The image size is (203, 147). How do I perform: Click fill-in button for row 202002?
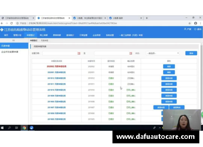(x=169, y=67)
